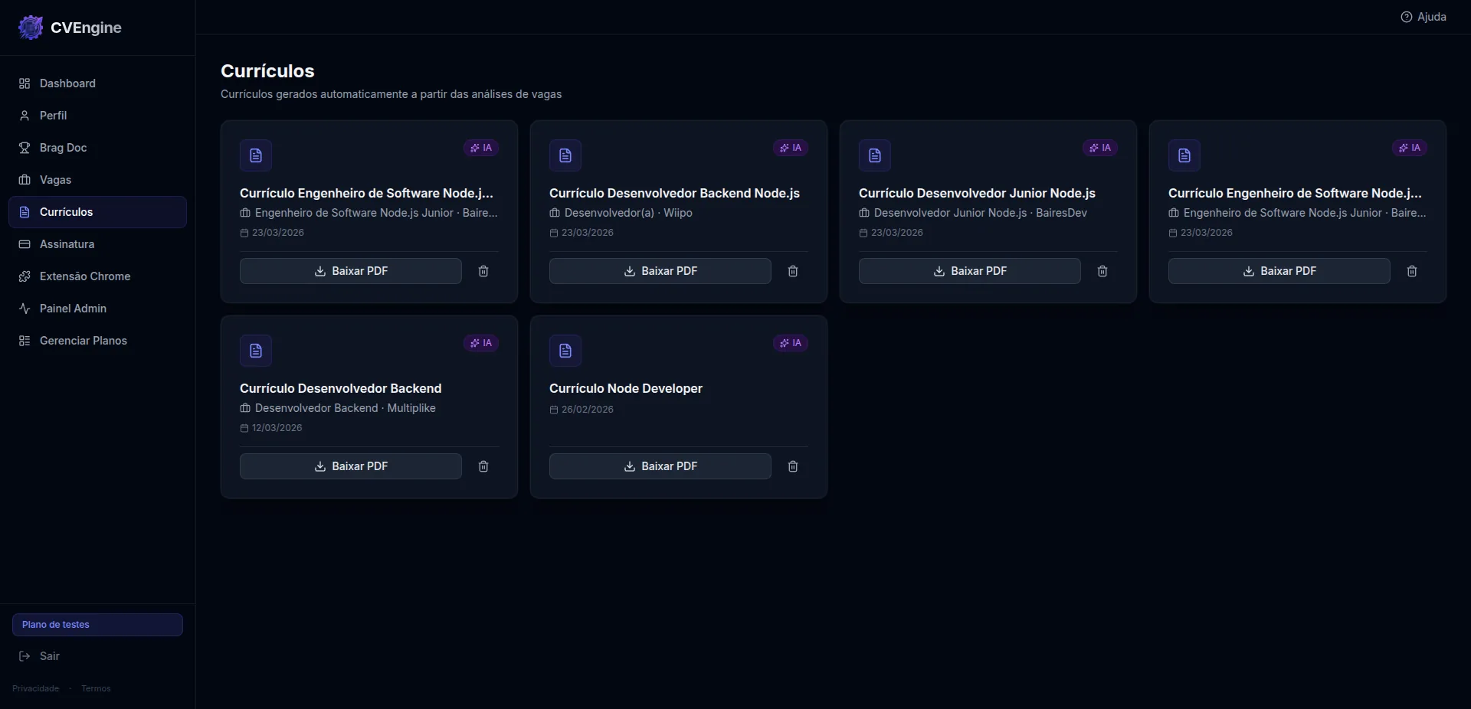Remove the Multiplike Desenvolvedor Backend resume
The image size is (1471, 709).
tap(483, 466)
